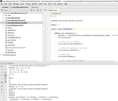Viewport: 118px width, 101px height.
Task: Click the print console output icon
Action: click(x=5, y=78)
